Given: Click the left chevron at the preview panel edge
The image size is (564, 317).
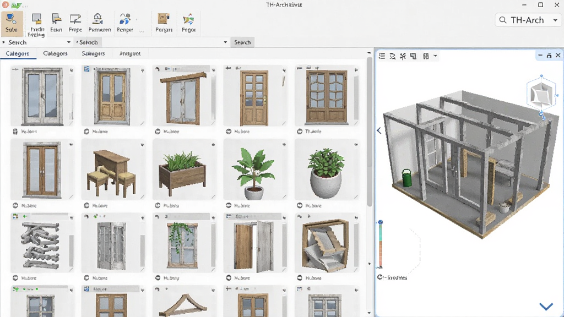Looking at the screenshot, I should pos(379,130).
